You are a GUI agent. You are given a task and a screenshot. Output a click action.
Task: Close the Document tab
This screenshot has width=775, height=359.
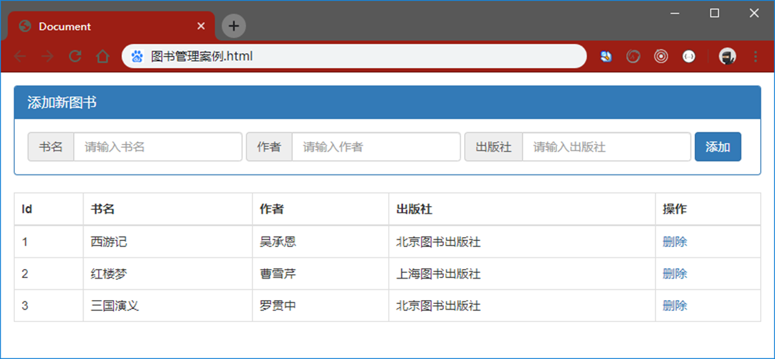[201, 26]
